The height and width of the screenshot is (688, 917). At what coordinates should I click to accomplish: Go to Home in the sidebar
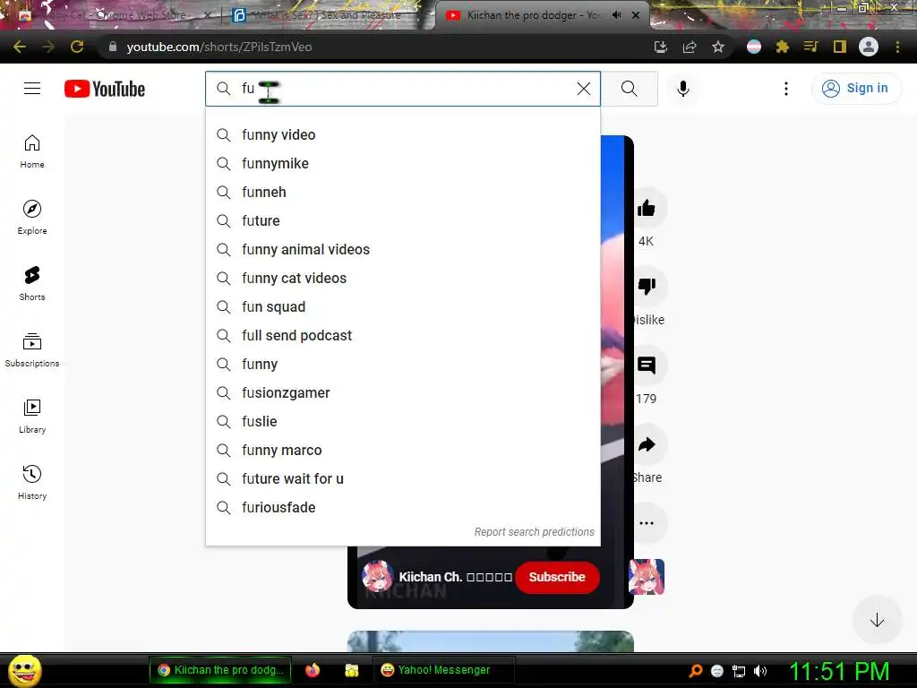click(32, 151)
